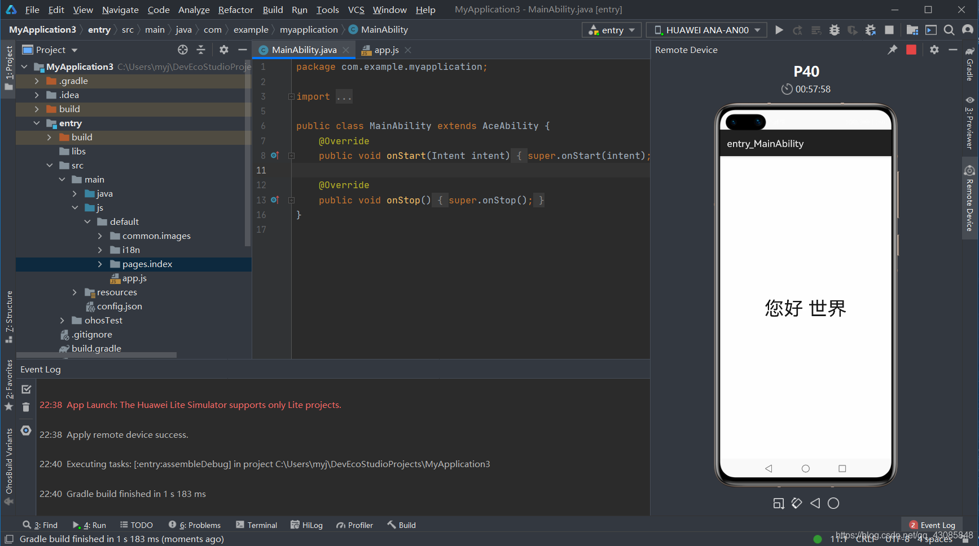
Task: Stop the running app from the main toolbar
Action: (x=889, y=30)
